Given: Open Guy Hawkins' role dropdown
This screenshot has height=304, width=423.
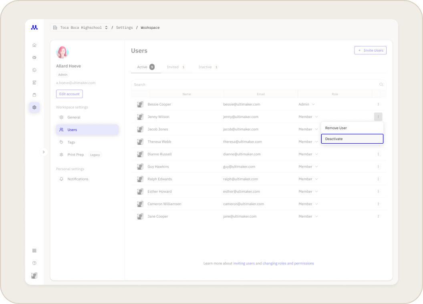Looking at the screenshot, I should [x=308, y=166].
